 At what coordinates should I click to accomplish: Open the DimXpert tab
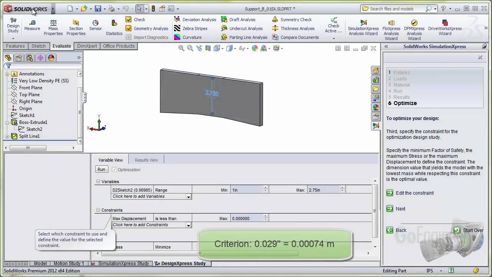pyautogui.click(x=87, y=46)
